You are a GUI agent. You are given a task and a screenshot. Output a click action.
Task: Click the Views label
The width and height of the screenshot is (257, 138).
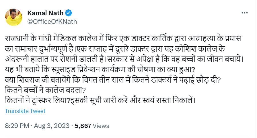tap(101, 126)
